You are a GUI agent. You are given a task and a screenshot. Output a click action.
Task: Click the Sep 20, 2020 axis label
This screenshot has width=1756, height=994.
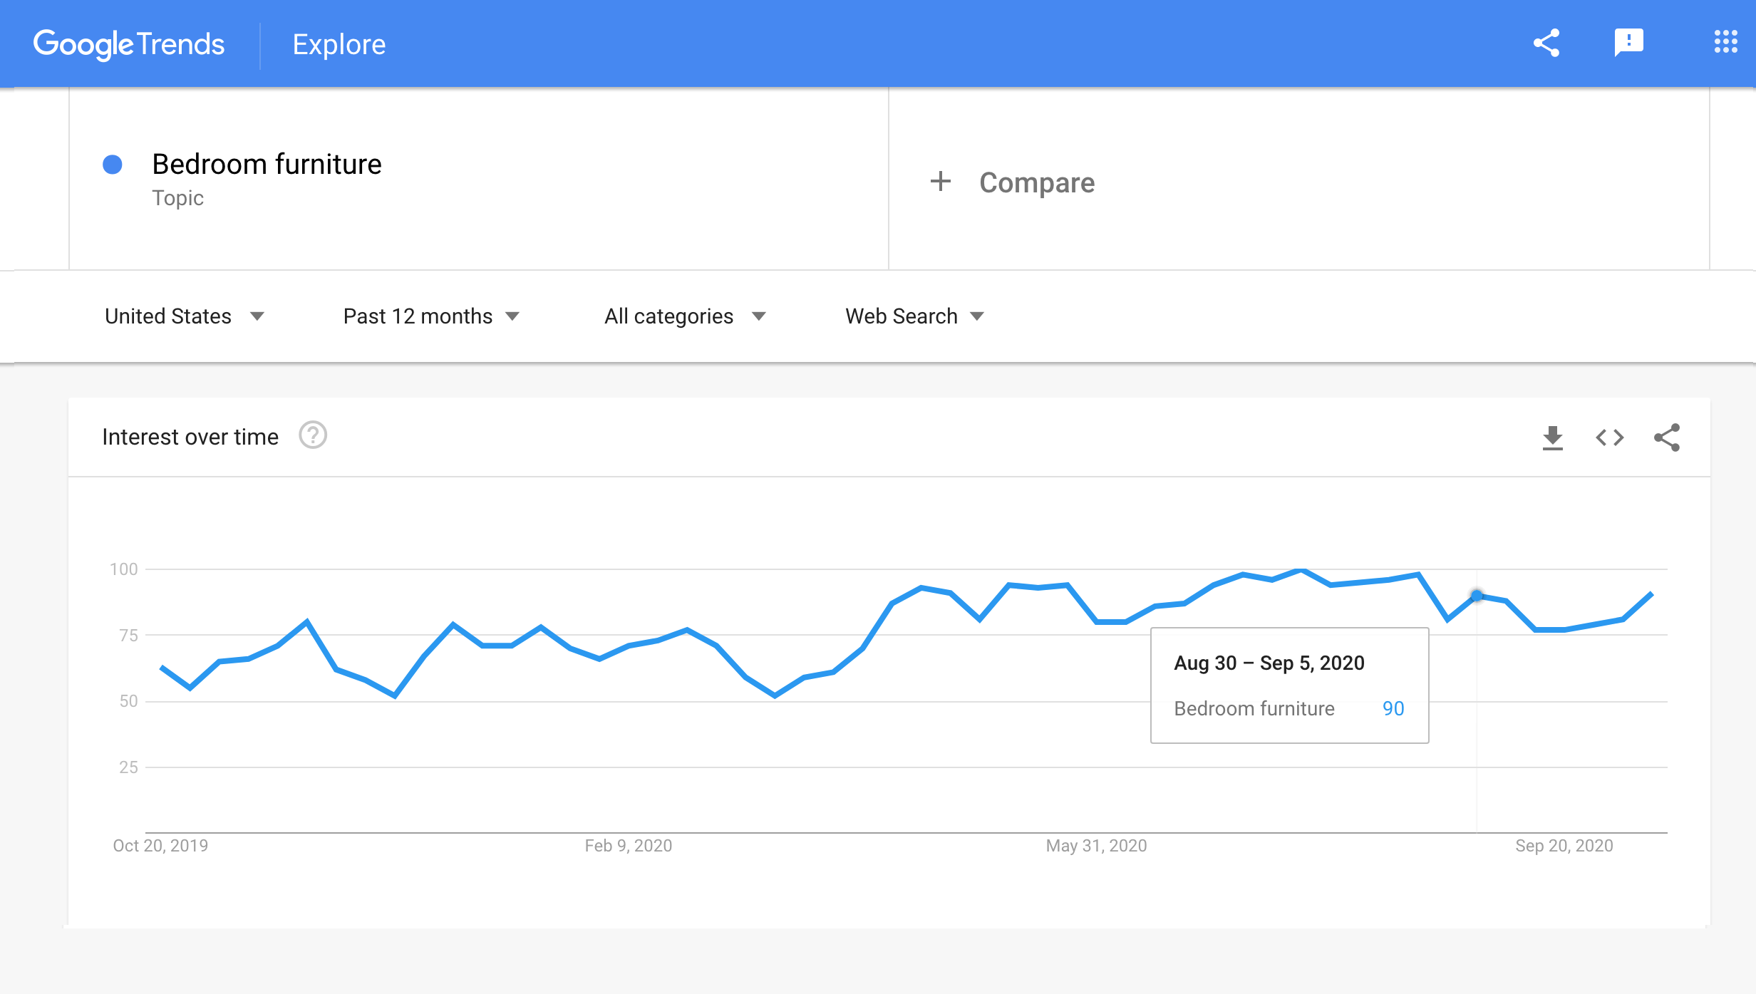pyautogui.click(x=1564, y=846)
